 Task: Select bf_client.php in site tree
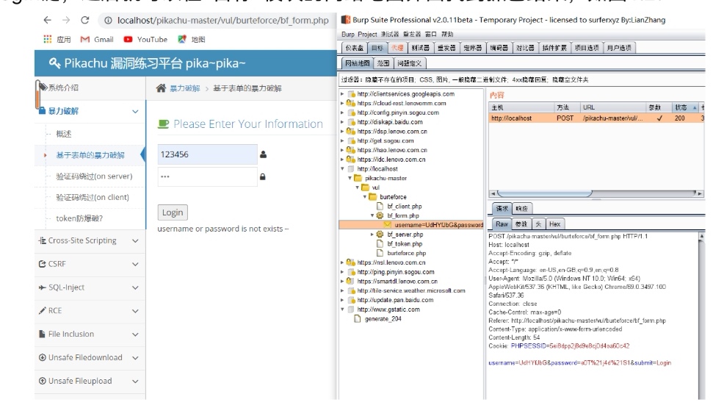tap(404, 207)
